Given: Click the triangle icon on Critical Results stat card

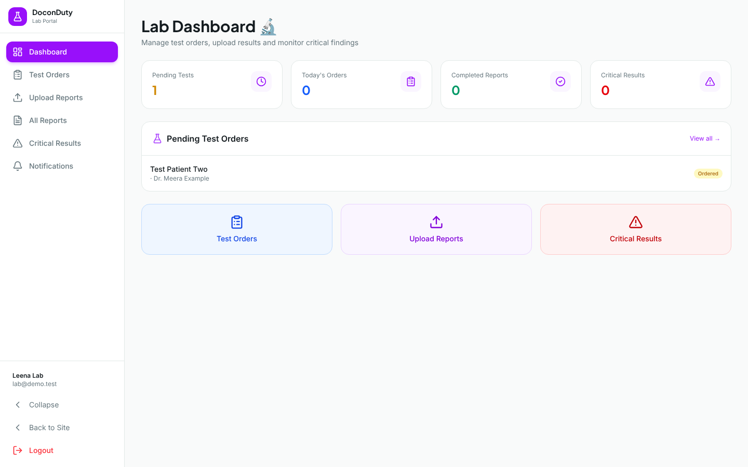Looking at the screenshot, I should point(710,81).
